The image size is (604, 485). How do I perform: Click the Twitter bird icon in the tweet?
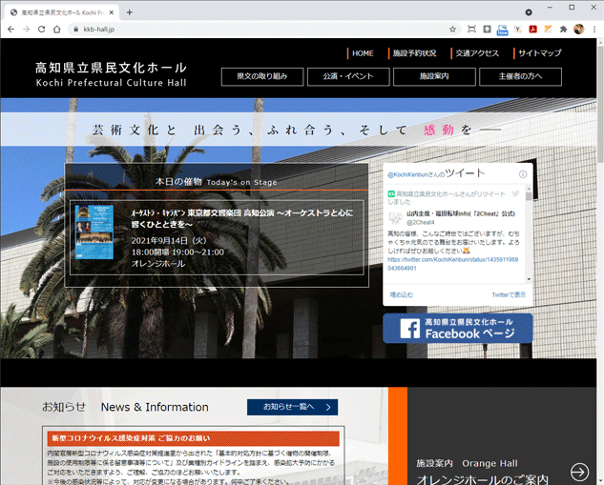[515, 193]
